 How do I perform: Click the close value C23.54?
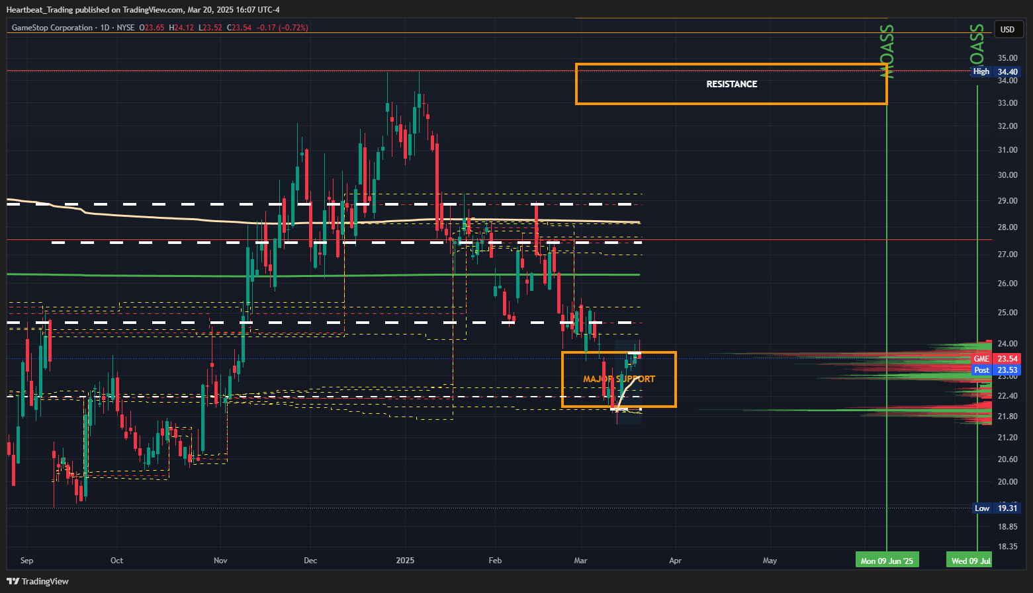tap(239, 28)
